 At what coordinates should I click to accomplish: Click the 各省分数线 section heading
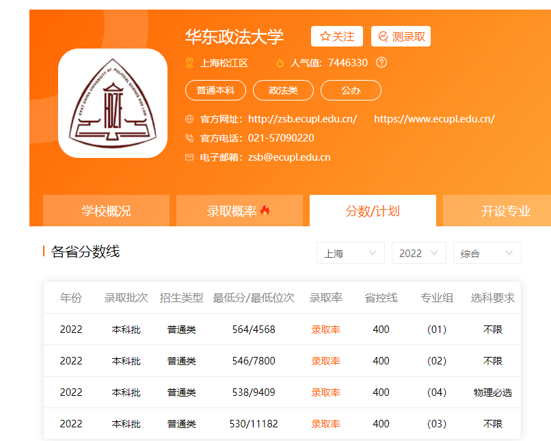85,252
